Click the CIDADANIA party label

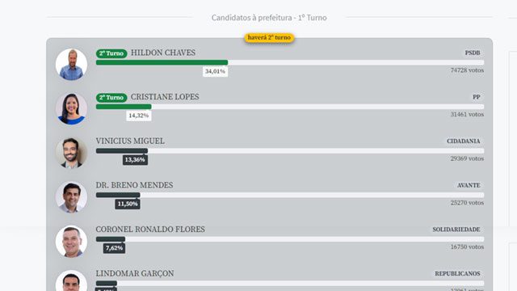pyautogui.click(x=463, y=141)
